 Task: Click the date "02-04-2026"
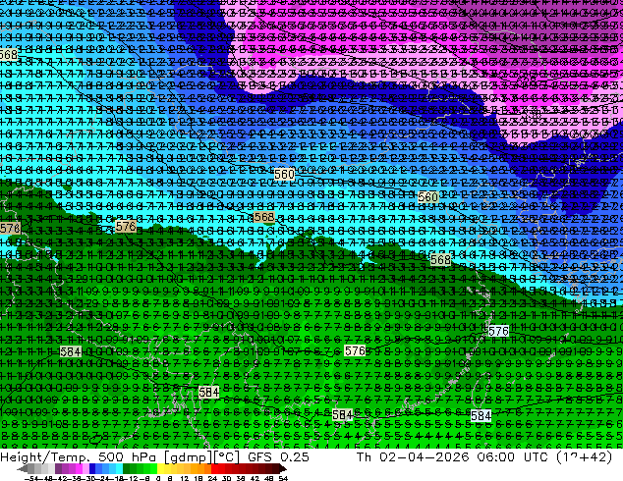click(x=425, y=456)
